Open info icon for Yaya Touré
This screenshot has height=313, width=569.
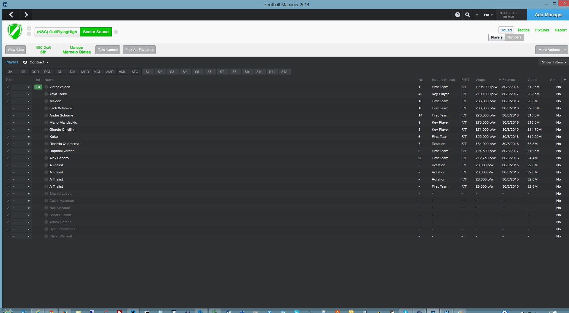click(x=46, y=94)
